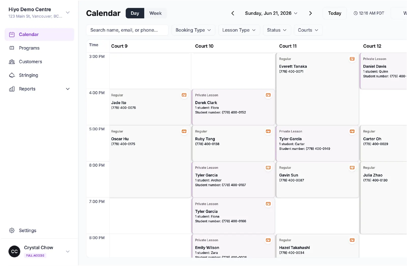Click payment icon on Gavin Sun booking

352,168
